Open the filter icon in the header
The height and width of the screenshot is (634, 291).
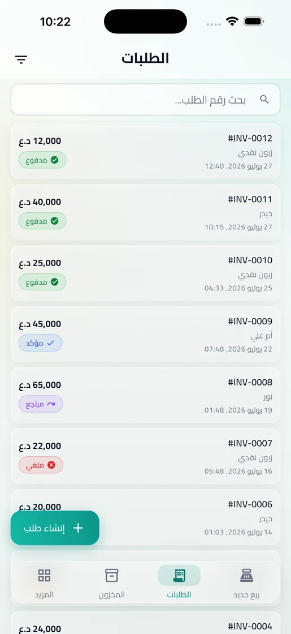pos(21,59)
